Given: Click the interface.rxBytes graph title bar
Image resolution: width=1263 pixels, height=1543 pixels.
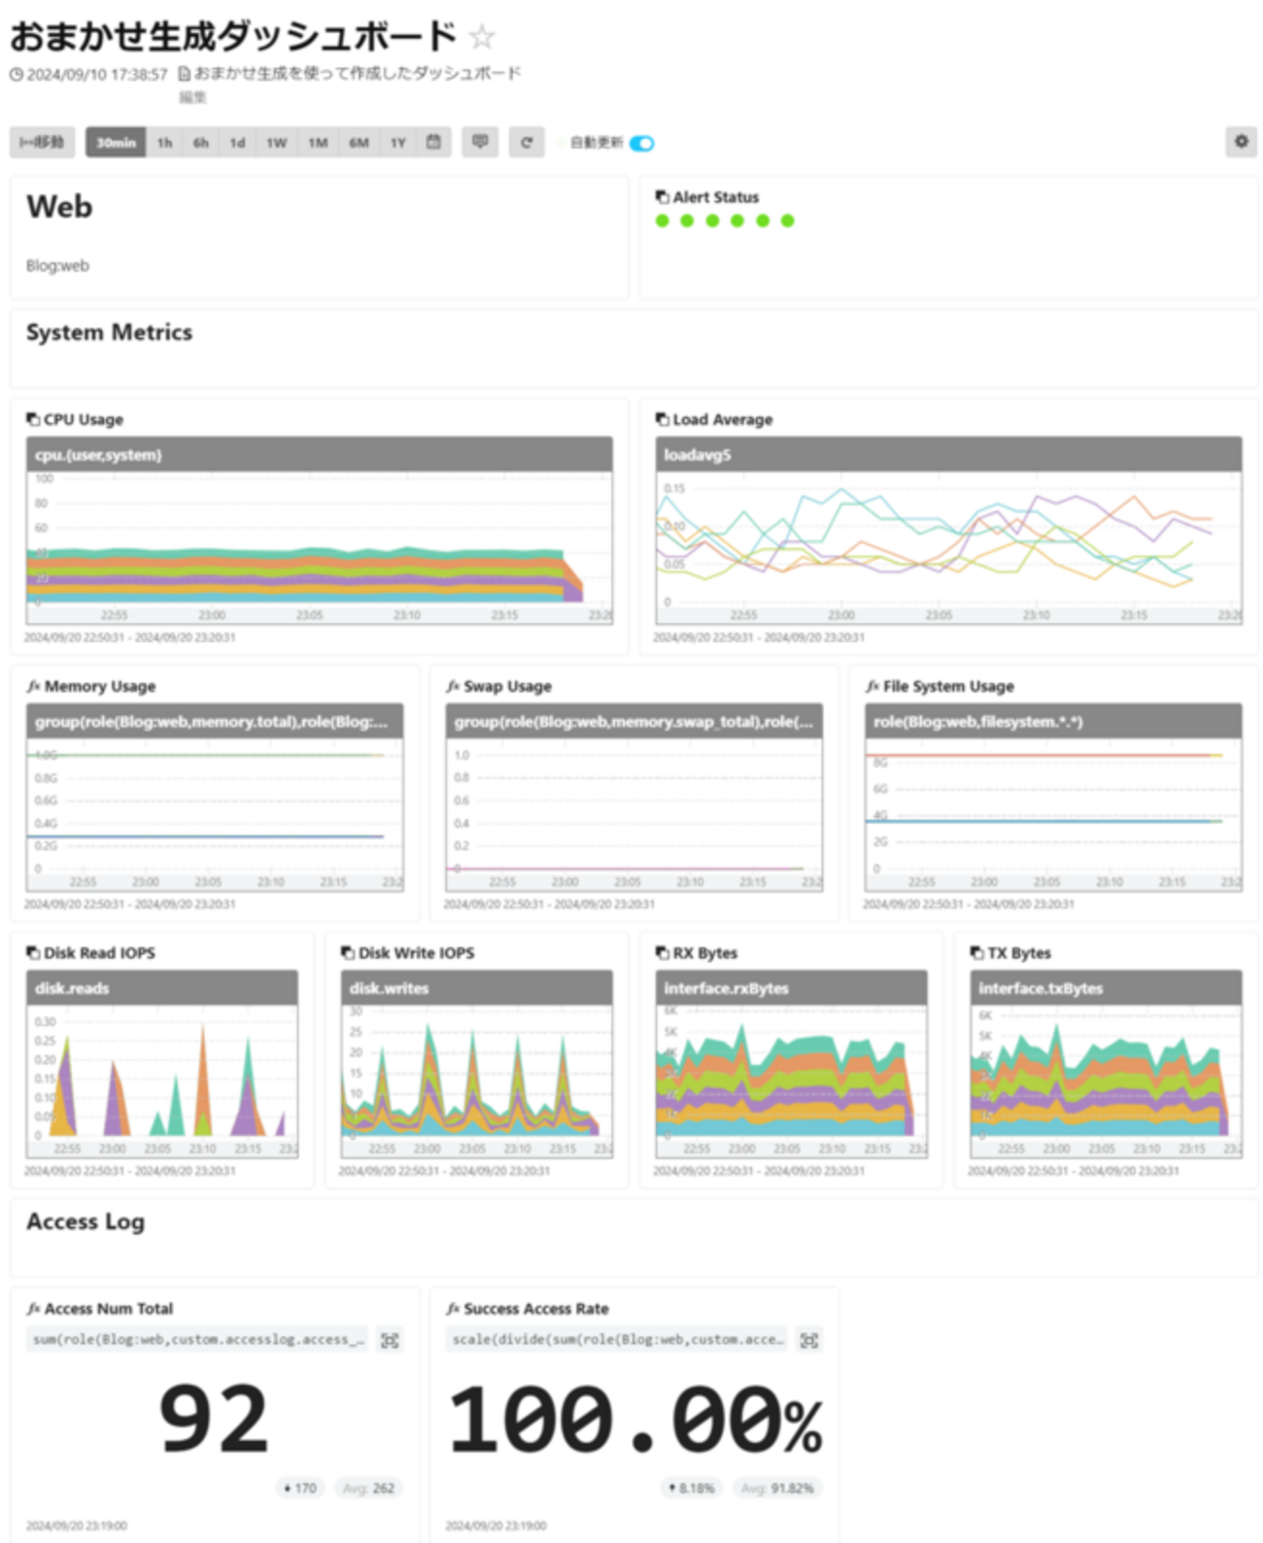Looking at the screenshot, I should pyautogui.click(x=792, y=988).
